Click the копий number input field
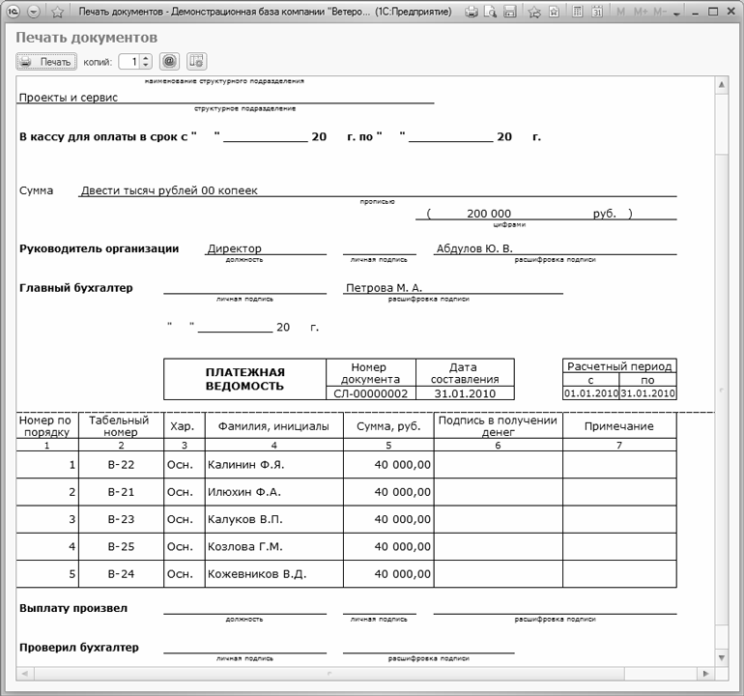744x696 pixels. 129,62
